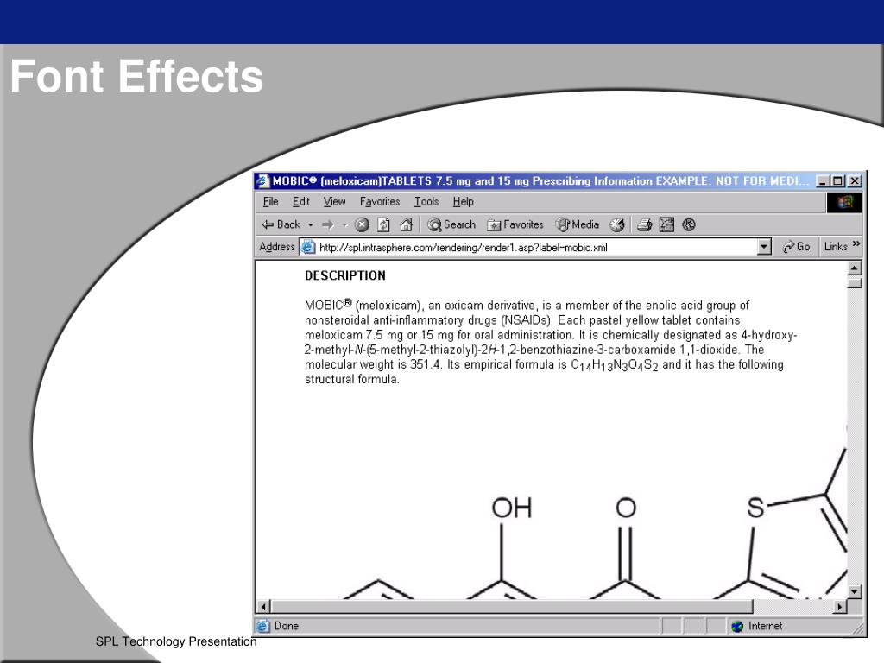Close the browser window

855,181
